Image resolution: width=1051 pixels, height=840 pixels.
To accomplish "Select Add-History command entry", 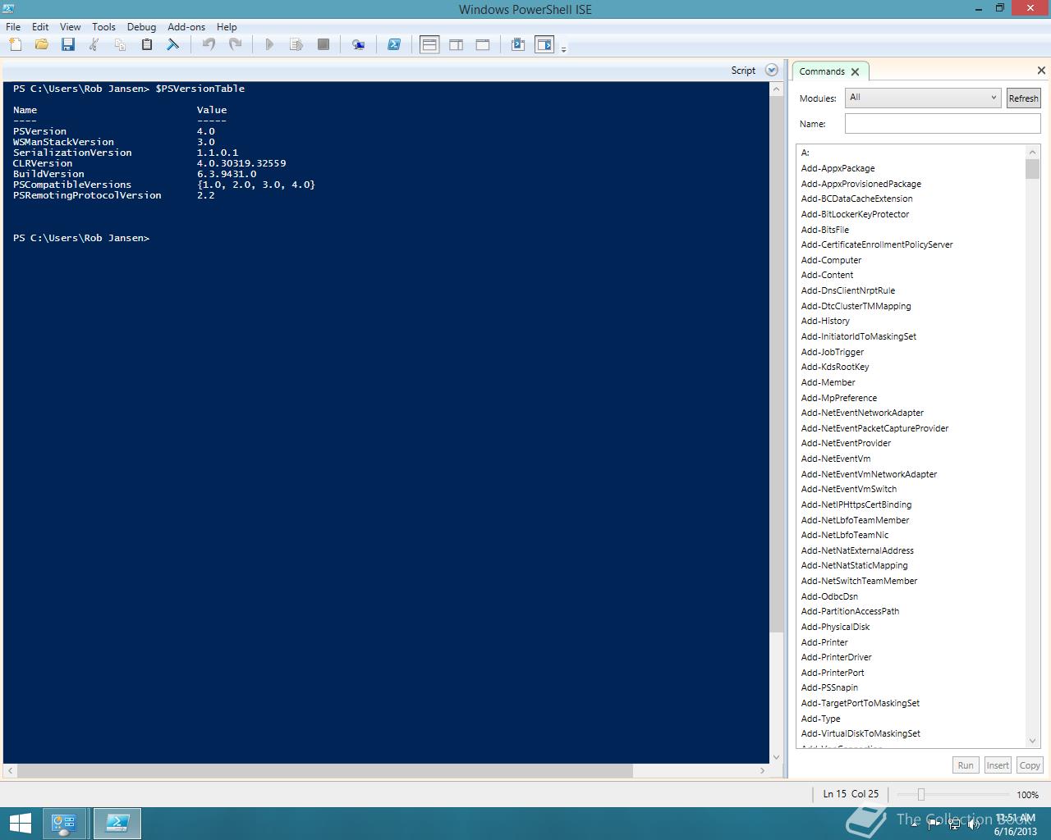I will click(x=825, y=321).
